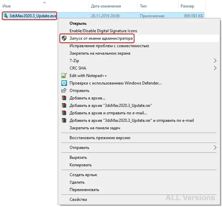
Task: Click the 3dsMax2020.3_Update.exe file icon
Action: point(6,16)
